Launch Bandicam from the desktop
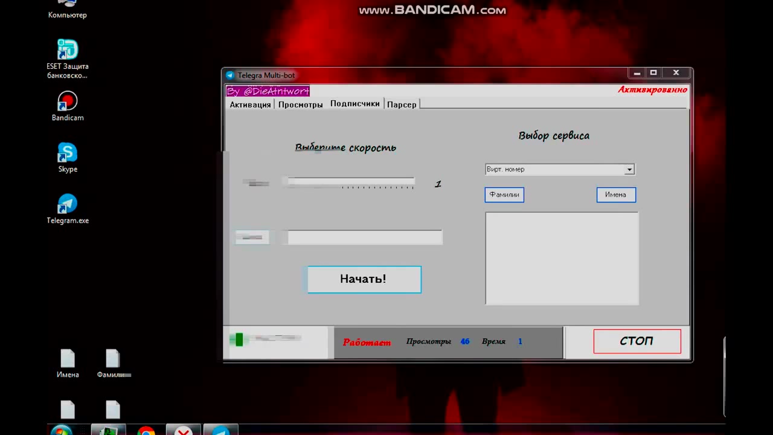Image resolution: width=773 pixels, height=435 pixels. pos(67,101)
